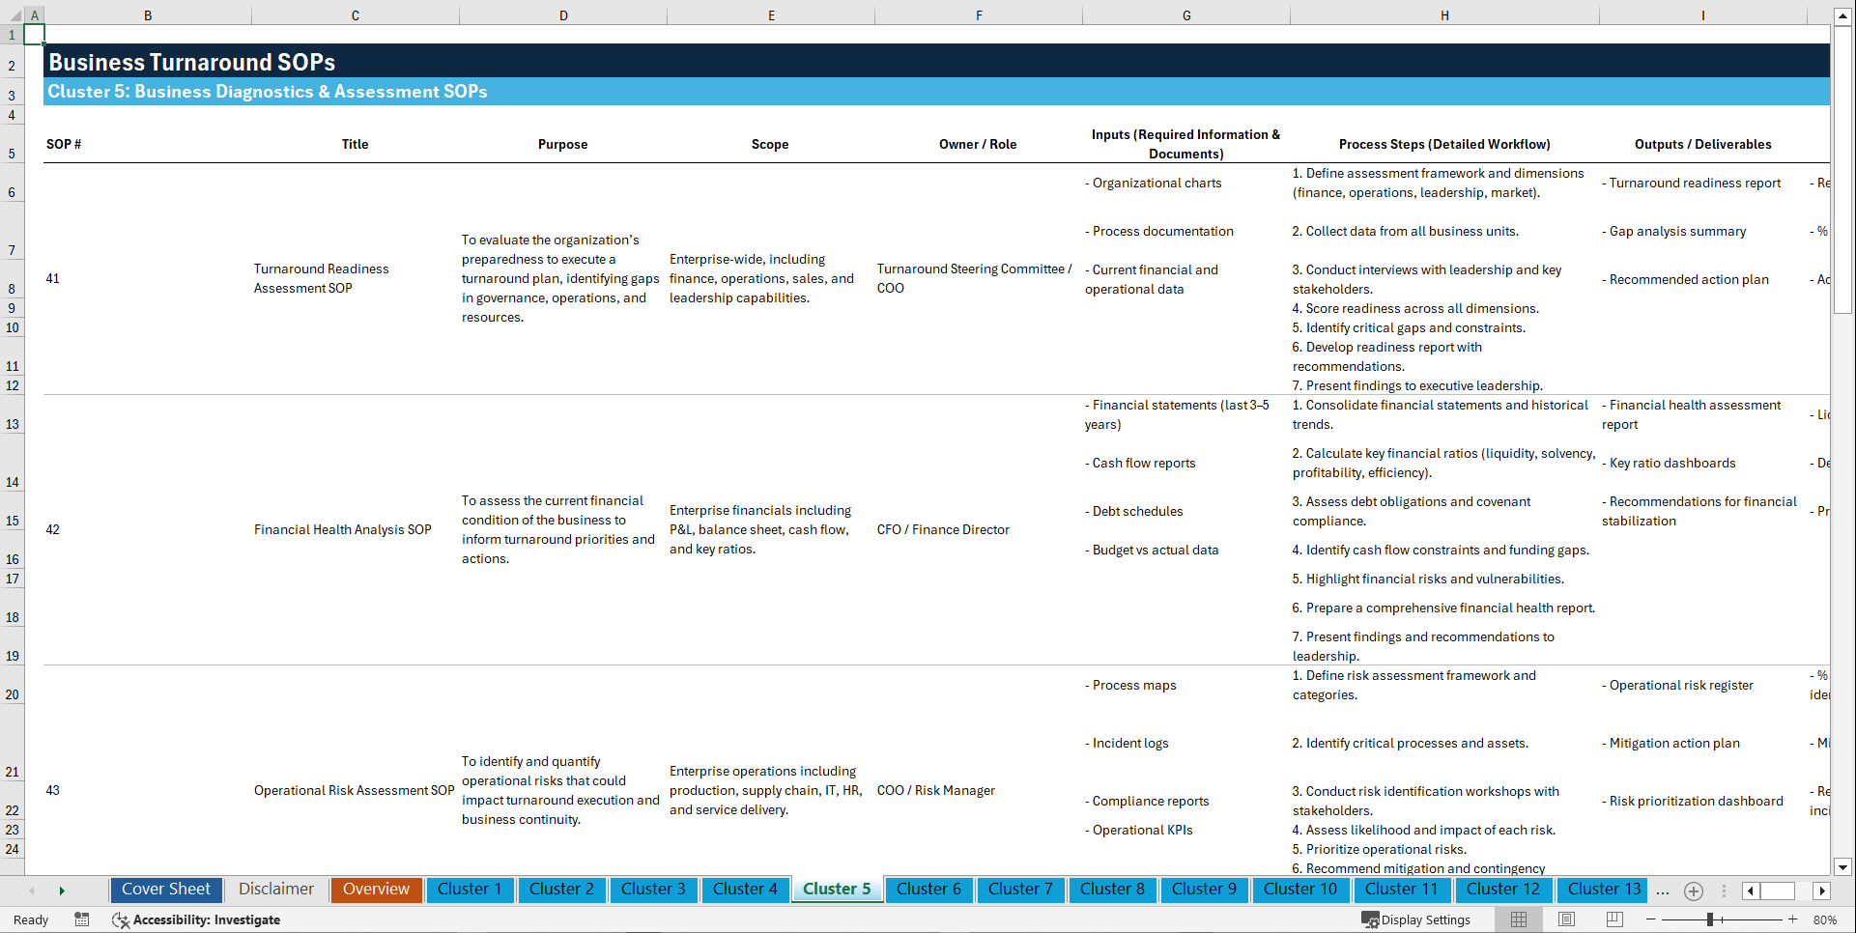Select the Normal view icon
The height and width of the screenshot is (933, 1856).
(1518, 919)
